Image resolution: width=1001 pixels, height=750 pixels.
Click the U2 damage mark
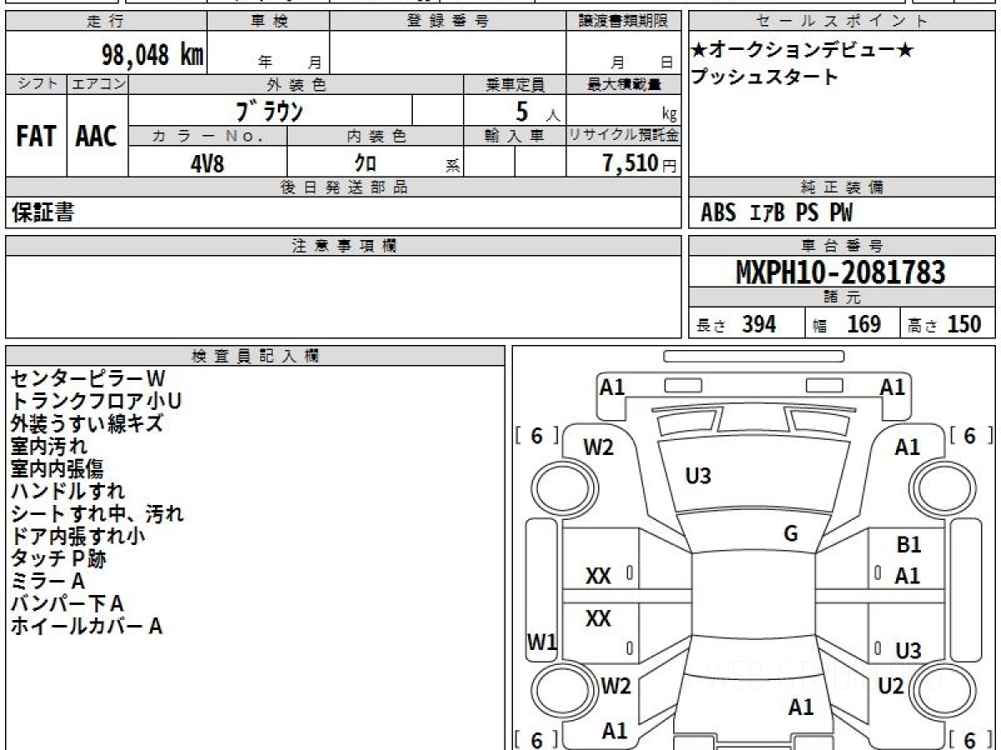click(x=892, y=686)
